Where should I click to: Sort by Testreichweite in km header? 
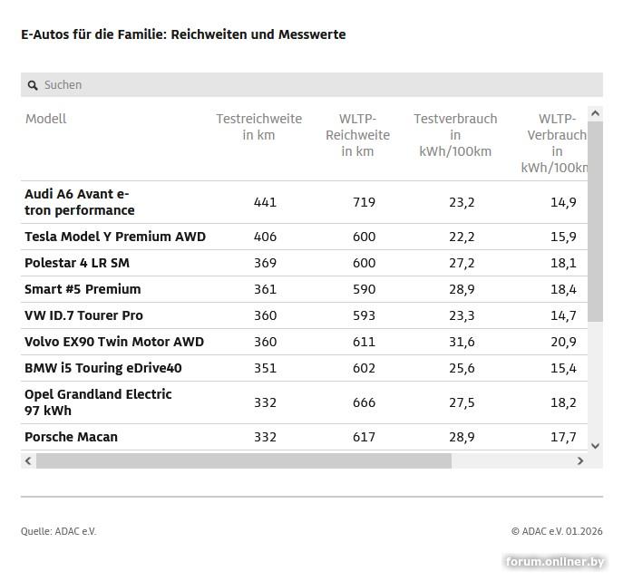(x=258, y=127)
